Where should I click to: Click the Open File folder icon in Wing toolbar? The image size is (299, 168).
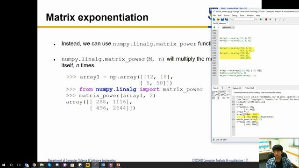(x=218, y=19)
